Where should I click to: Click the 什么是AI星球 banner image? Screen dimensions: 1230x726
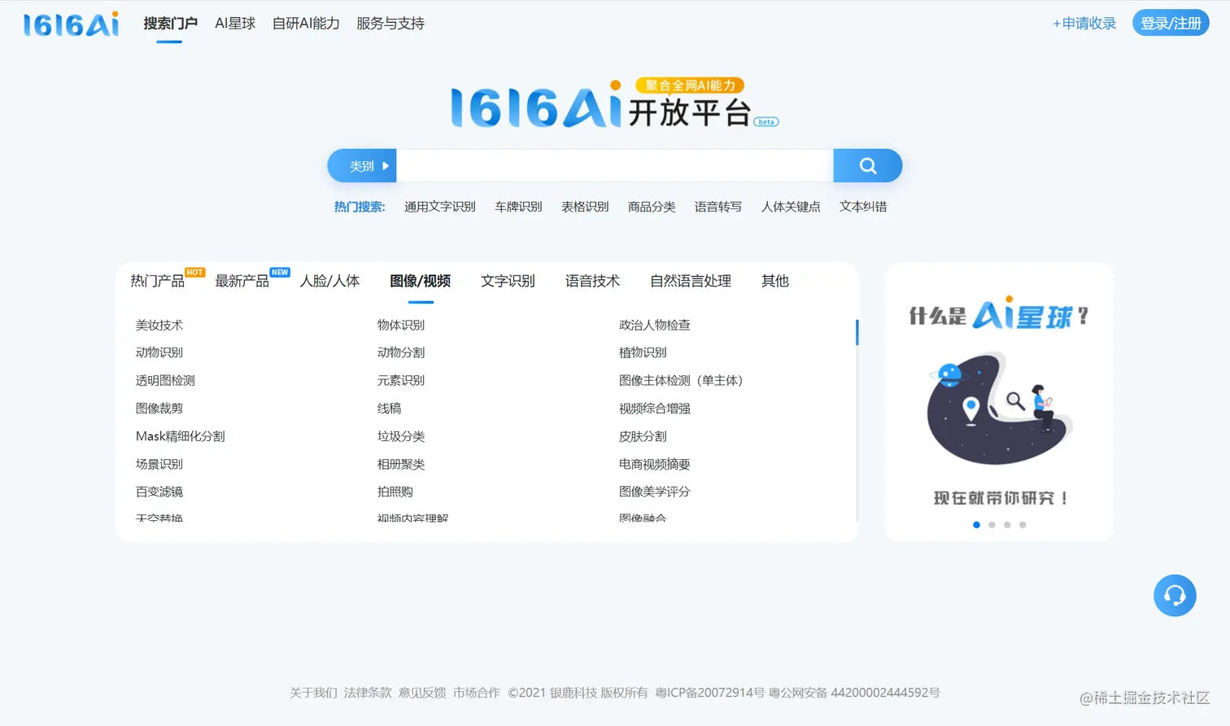tap(999, 401)
